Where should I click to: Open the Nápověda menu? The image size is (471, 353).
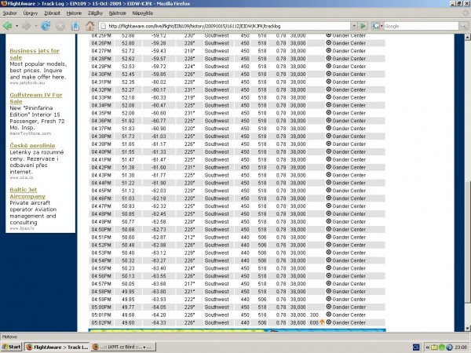click(x=143, y=13)
